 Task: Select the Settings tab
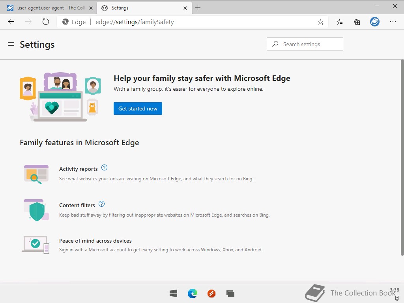[x=144, y=8]
